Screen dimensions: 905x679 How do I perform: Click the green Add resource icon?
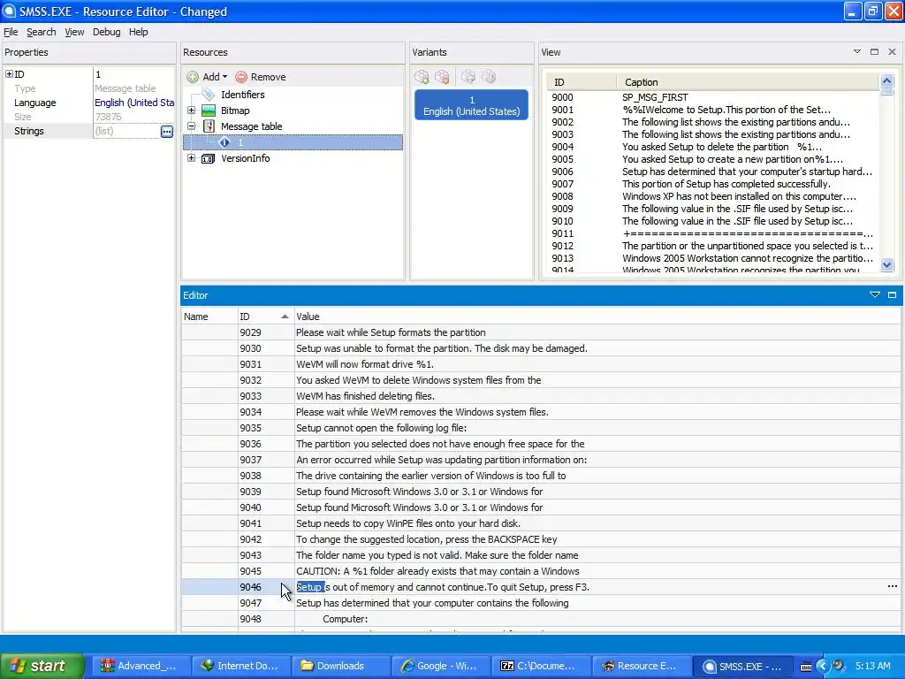193,77
